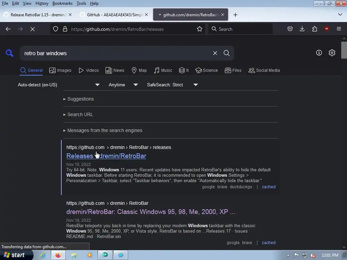Open the tracking protection shield icon
Image resolution: width=347 pixels, height=260 pixels.
56,29
